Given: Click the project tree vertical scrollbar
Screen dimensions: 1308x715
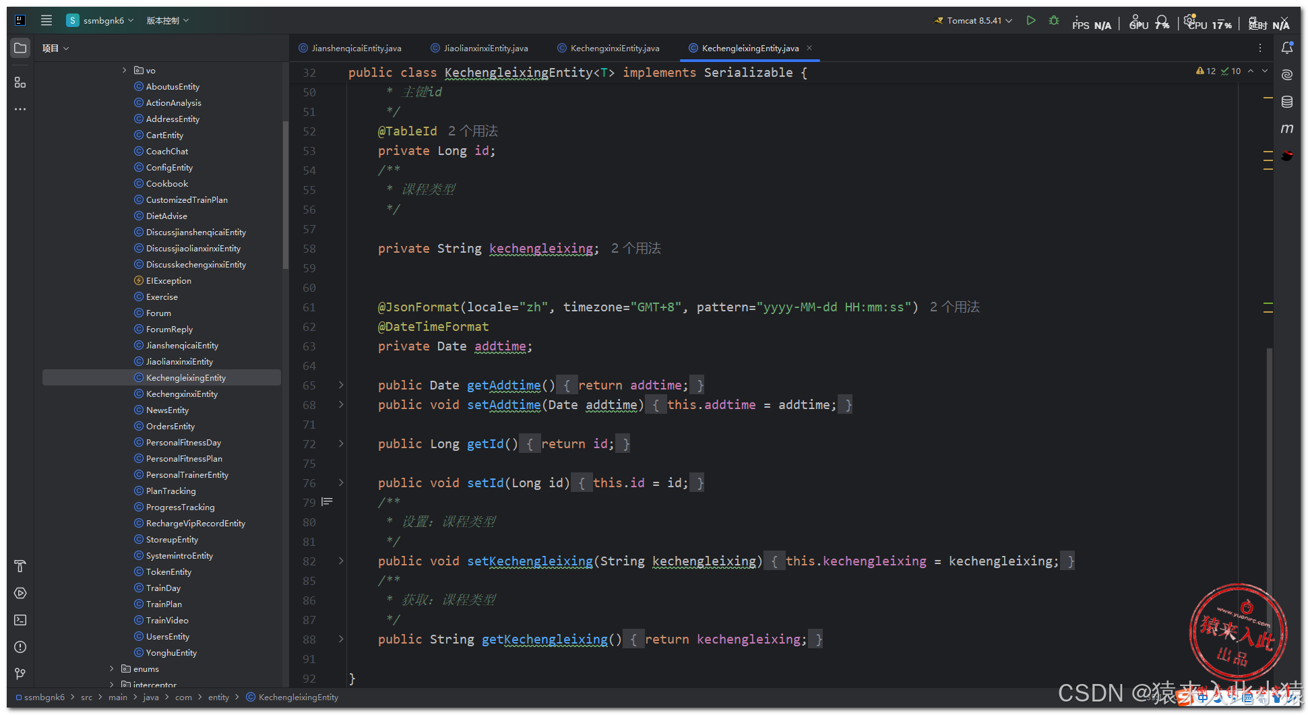Looking at the screenshot, I should click(286, 195).
